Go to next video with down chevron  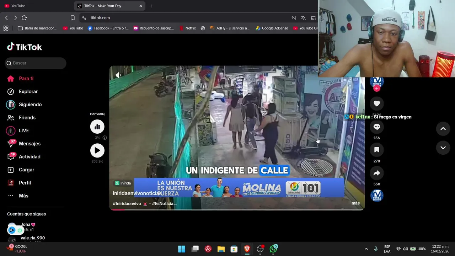[443, 148]
